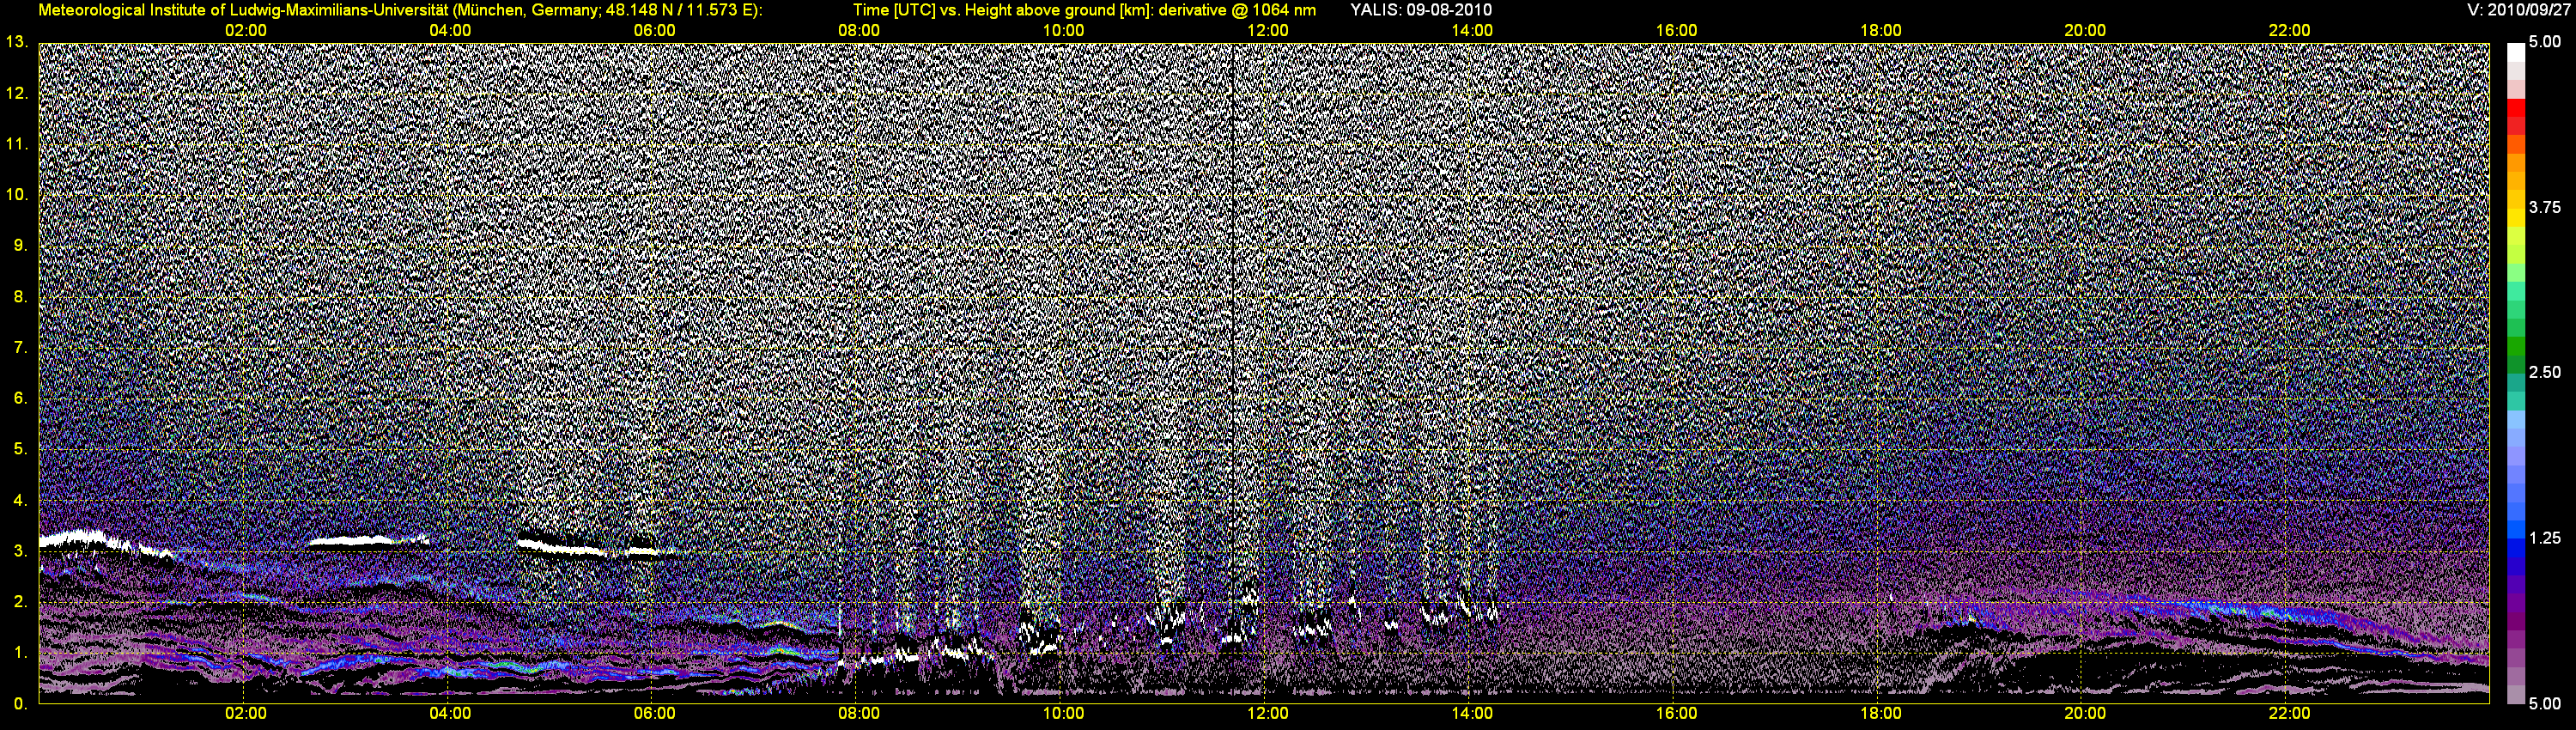The width and height of the screenshot is (2576, 730).
Task: Click the 10:00 label on the top time axis
Action: click(1063, 30)
